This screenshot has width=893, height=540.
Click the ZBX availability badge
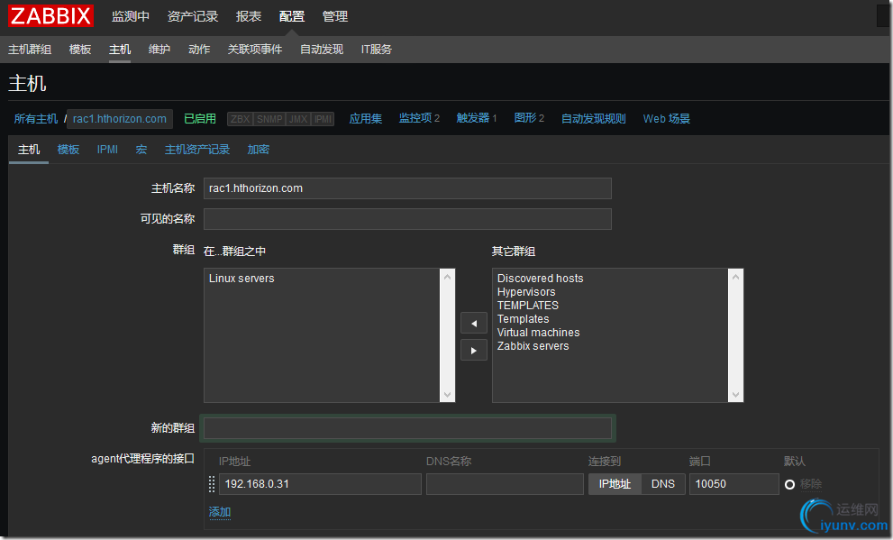[x=240, y=119]
